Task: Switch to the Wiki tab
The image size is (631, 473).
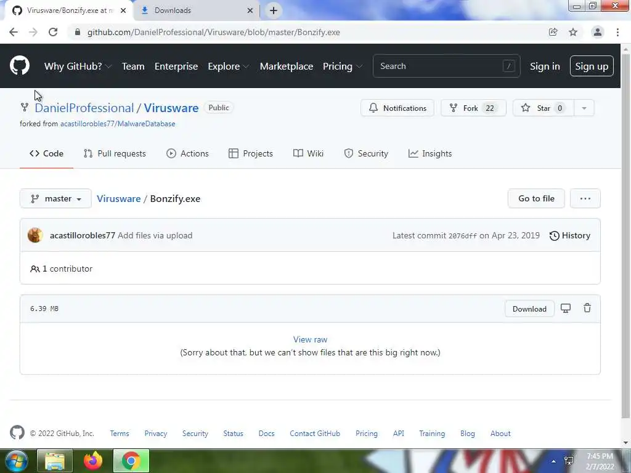Action: [308, 153]
